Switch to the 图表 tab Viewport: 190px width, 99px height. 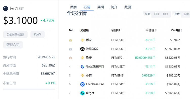pyautogui.click(x=73, y=7)
